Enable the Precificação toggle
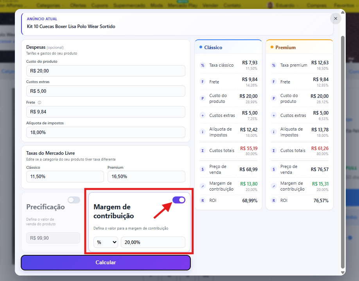The height and width of the screenshot is (281, 359). click(74, 200)
